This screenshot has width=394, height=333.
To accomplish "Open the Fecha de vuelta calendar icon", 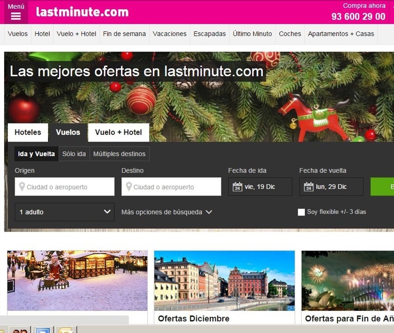I will 308,187.
